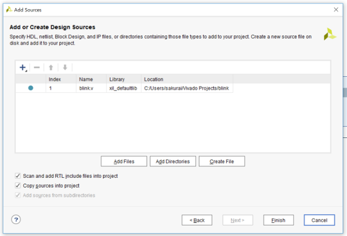Sort by the Name column header

86,79
